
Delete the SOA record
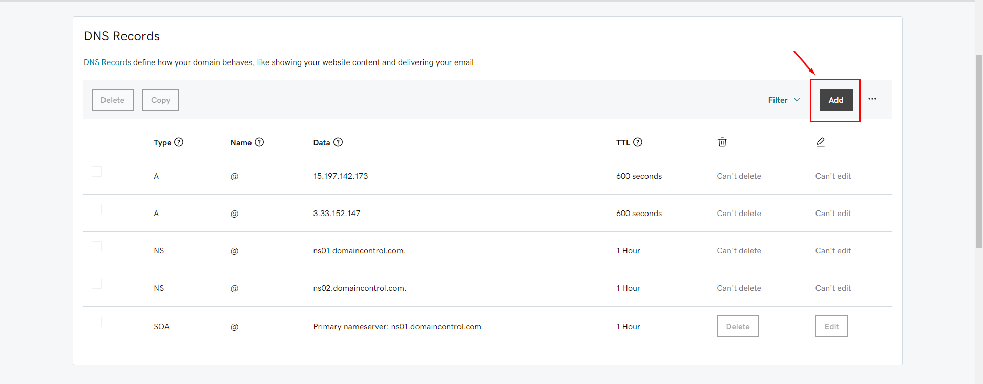click(738, 327)
